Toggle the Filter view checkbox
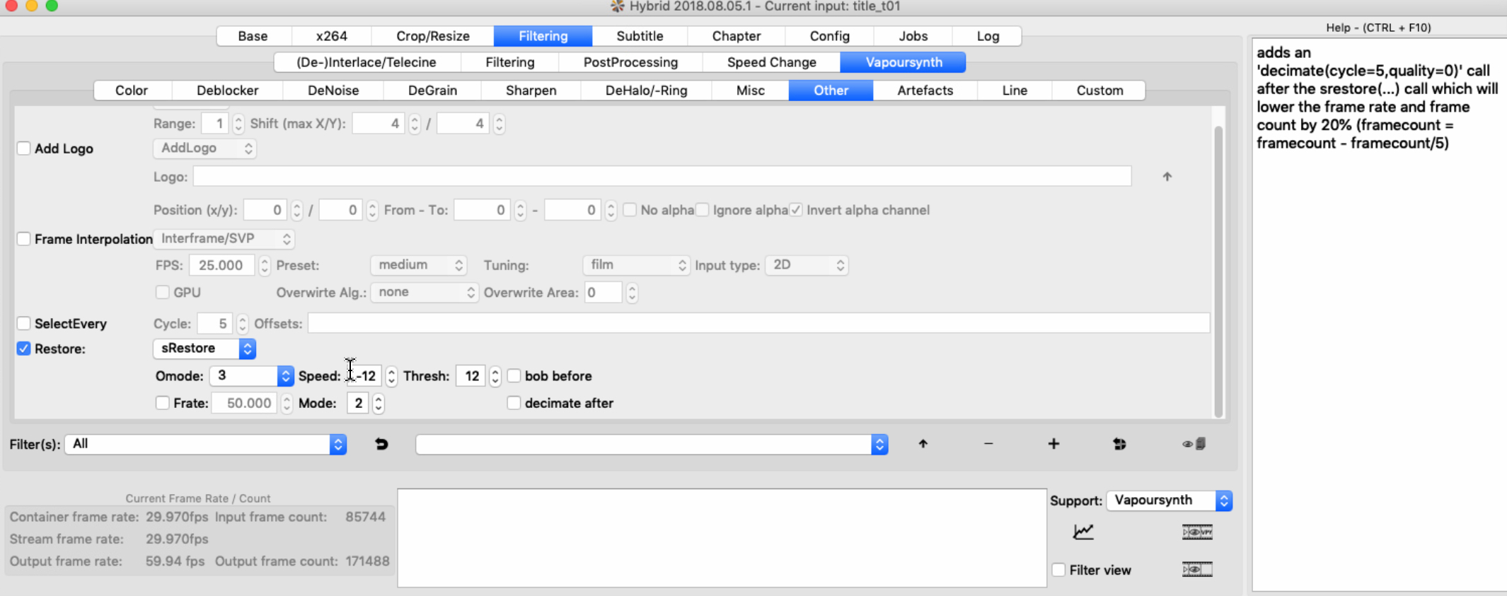Image resolution: width=1507 pixels, height=596 pixels. coord(1059,570)
